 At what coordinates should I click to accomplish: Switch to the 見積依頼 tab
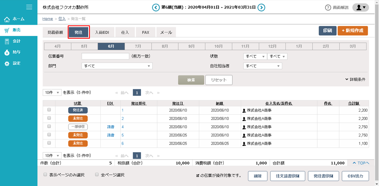[55, 32]
